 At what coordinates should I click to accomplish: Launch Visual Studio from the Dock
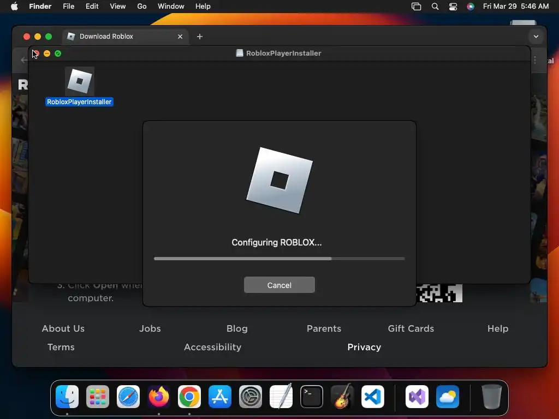[417, 397]
